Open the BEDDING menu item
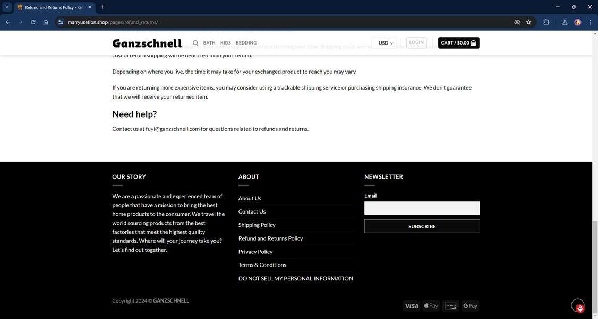The width and height of the screenshot is (598, 319). point(246,43)
